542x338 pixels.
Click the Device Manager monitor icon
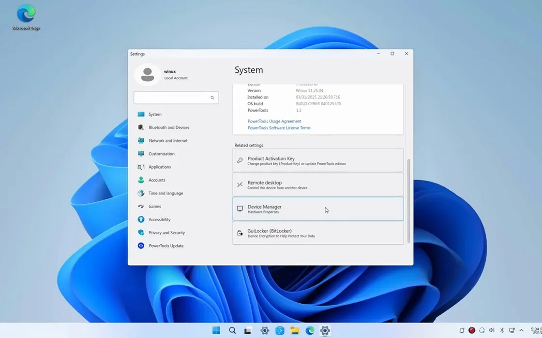pos(240,209)
